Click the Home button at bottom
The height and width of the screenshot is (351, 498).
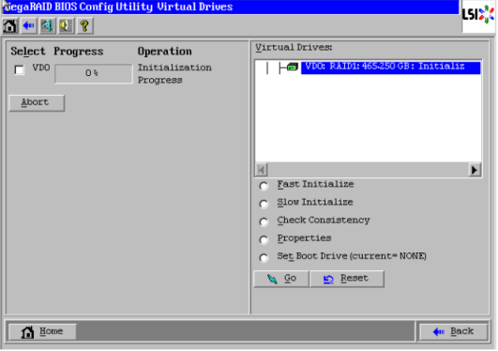42,331
